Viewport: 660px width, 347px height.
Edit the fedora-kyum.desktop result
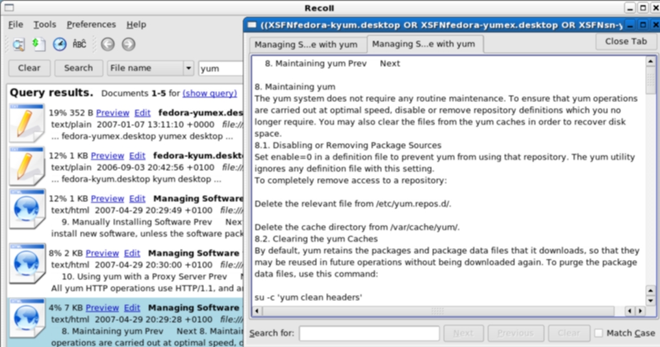[x=137, y=156]
